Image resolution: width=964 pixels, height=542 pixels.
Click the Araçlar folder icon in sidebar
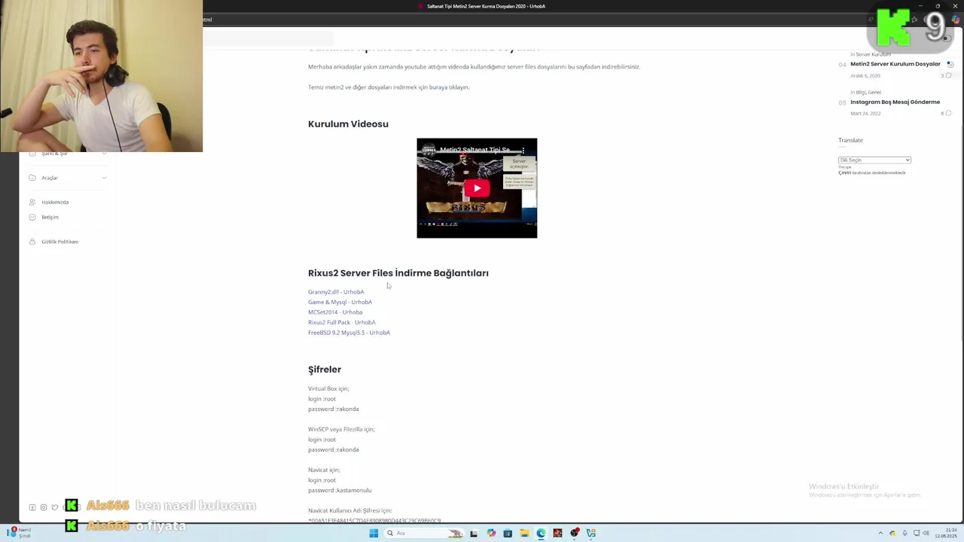(x=32, y=178)
